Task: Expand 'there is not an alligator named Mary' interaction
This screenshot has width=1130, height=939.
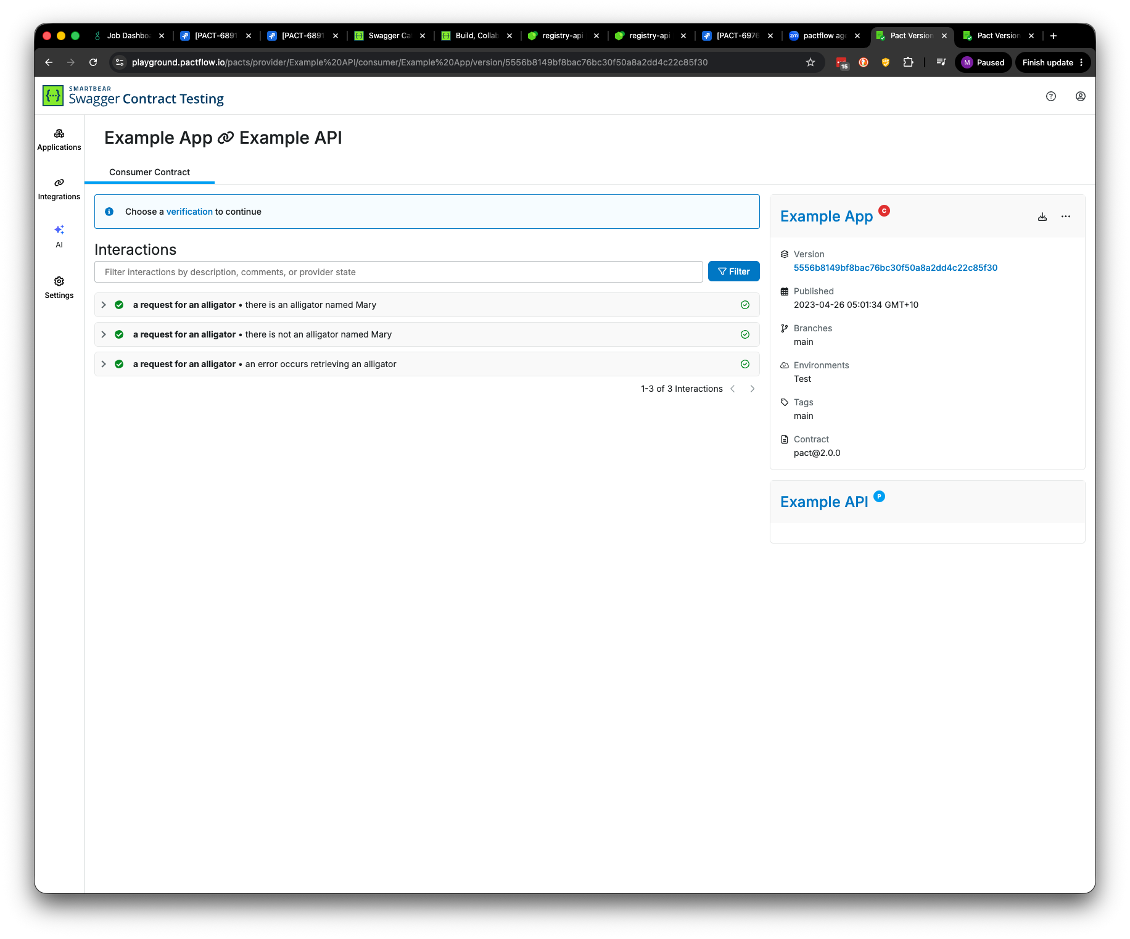Action: 104,334
